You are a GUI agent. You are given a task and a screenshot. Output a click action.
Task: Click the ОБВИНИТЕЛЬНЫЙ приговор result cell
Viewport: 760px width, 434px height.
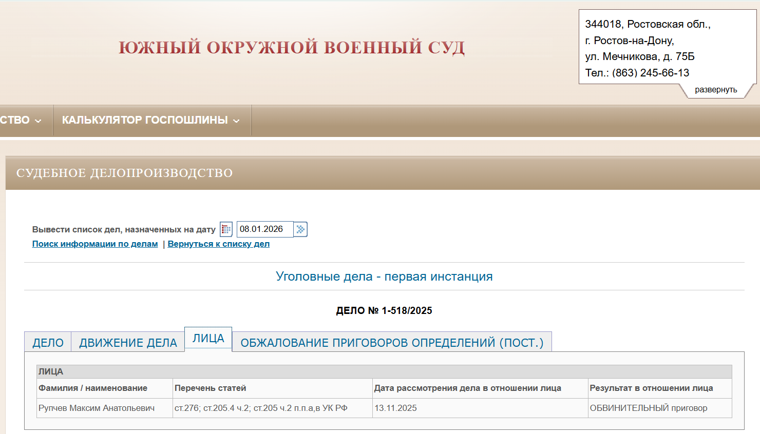click(x=648, y=408)
